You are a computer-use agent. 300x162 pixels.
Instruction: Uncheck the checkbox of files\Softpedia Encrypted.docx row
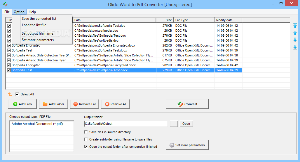pyautogui.click(x=9, y=65)
